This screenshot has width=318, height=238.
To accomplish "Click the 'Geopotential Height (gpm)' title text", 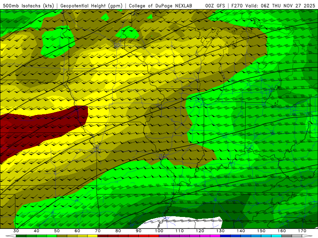I will (x=91, y=6).
